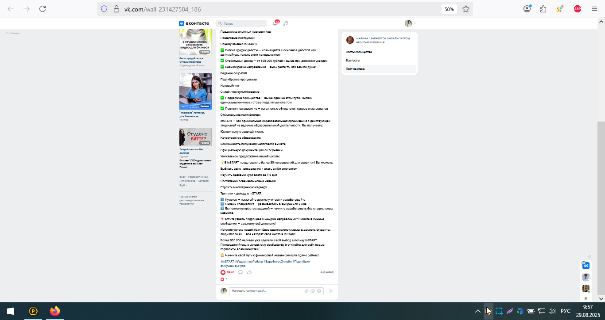Open the Для бизнеса footer link
Image resolution: width=605 pixels, height=320 pixels.
pyautogui.click(x=187, y=181)
